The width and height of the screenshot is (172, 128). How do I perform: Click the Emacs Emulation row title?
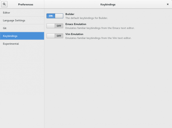(x=76, y=24)
